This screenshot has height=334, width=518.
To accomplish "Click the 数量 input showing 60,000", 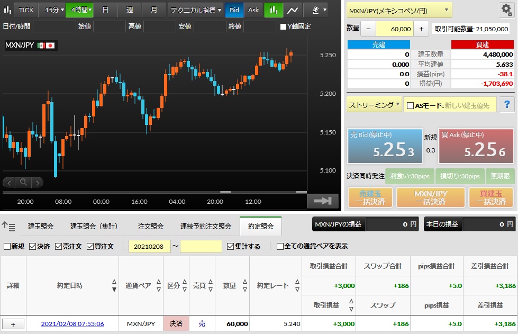I will (395, 29).
